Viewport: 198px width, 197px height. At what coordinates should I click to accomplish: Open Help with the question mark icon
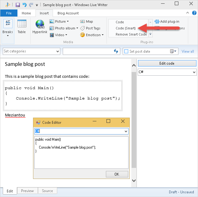tap(194, 13)
